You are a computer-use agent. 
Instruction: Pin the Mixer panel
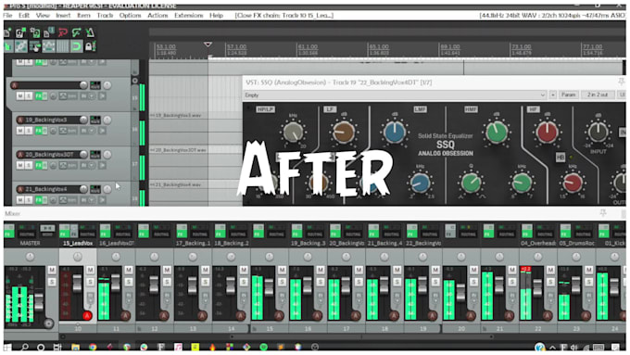tap(603, 213)
